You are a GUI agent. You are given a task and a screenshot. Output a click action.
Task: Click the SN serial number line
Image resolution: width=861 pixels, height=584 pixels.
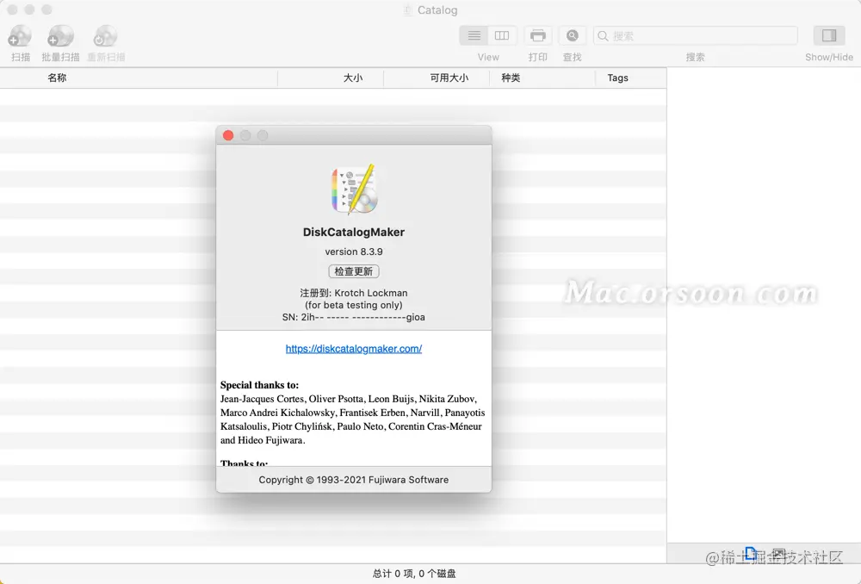coord(354,317)
